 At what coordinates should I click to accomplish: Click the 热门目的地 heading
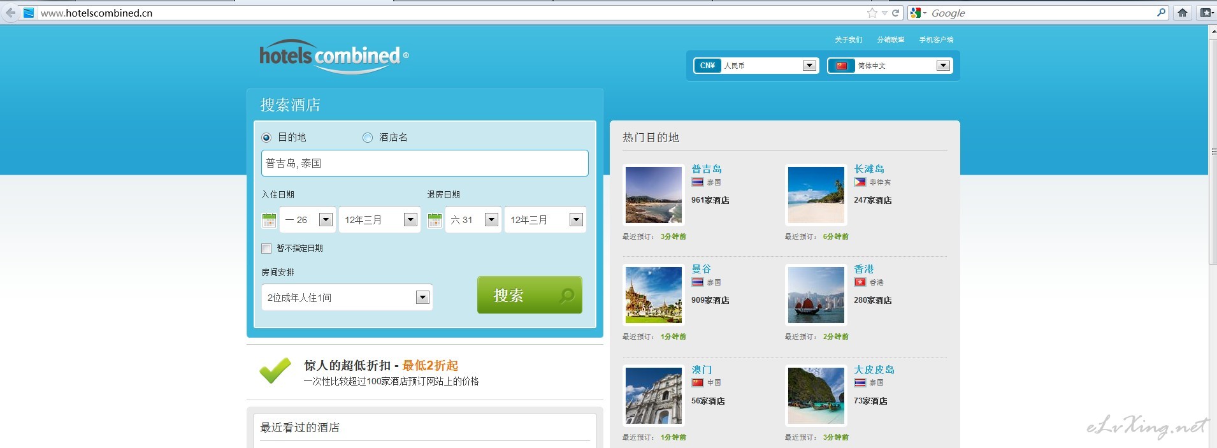pyautogui.click(x=651, y=137)
